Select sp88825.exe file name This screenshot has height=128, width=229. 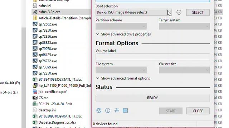click(x=48, y=43)
